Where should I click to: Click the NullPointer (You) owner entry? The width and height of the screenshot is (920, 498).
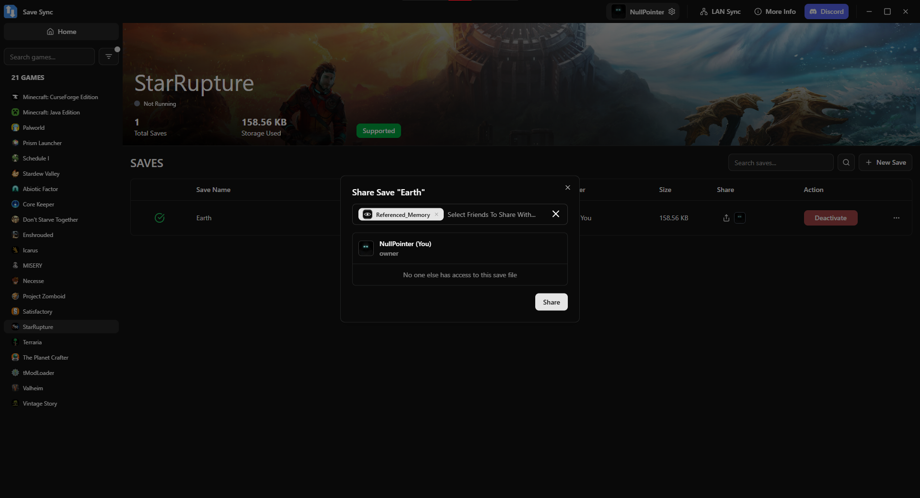tap(460, 249)
